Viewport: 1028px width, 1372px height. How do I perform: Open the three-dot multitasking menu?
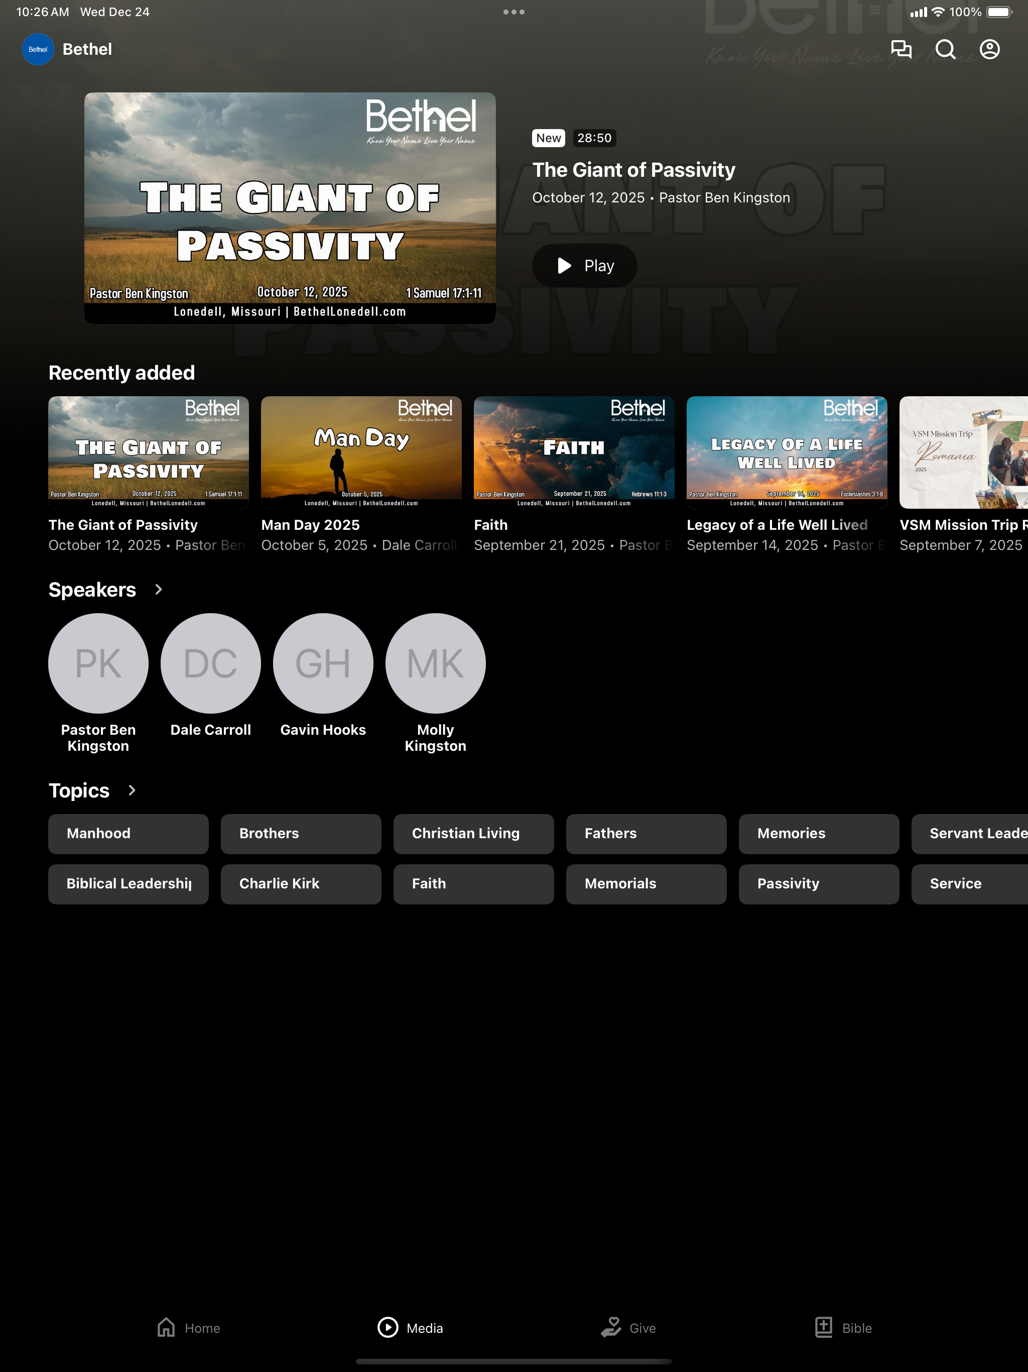514,12
